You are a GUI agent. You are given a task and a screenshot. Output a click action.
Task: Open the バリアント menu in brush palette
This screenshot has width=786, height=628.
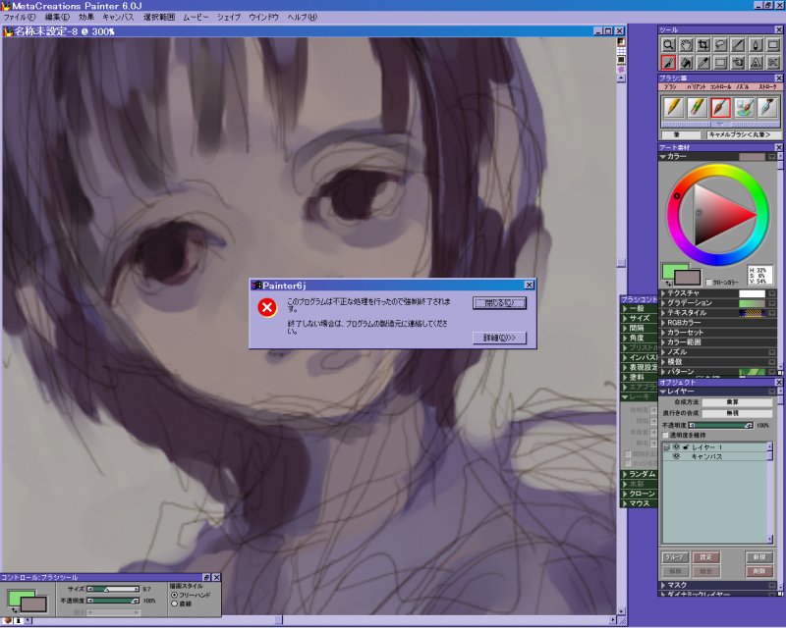point(696,87)
